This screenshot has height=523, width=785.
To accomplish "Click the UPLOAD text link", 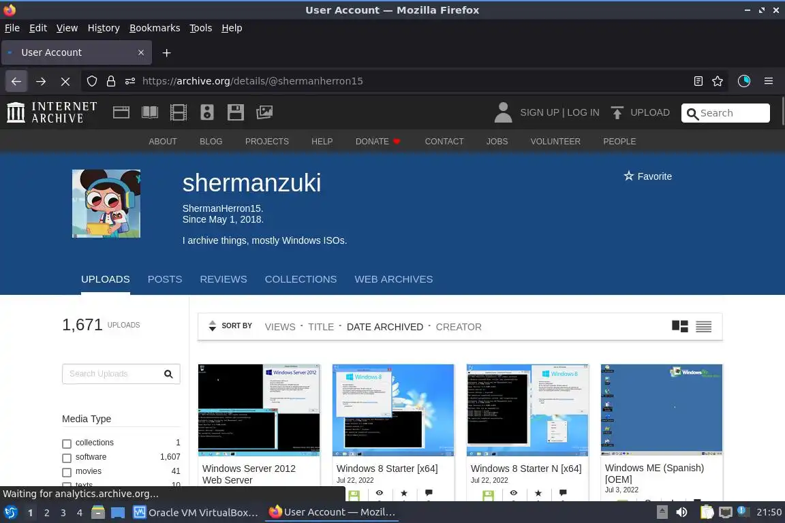I will 650,112.
